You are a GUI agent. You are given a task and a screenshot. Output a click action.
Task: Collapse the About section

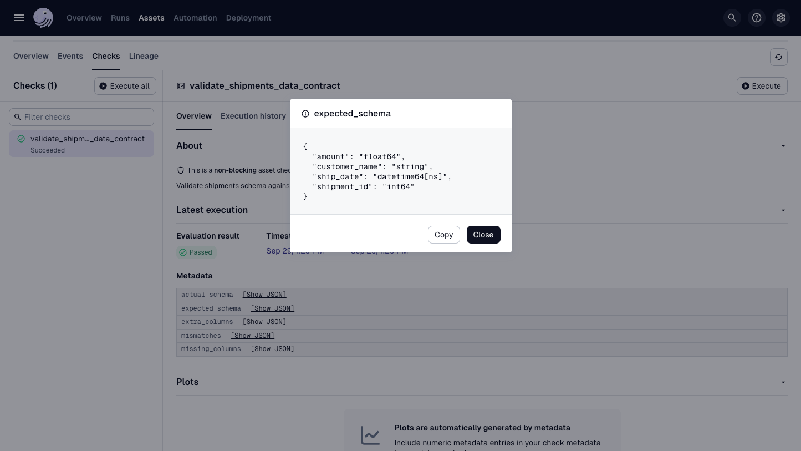(783, 146)
